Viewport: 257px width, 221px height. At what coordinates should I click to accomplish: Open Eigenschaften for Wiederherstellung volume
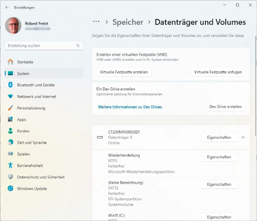click(219, 157)
